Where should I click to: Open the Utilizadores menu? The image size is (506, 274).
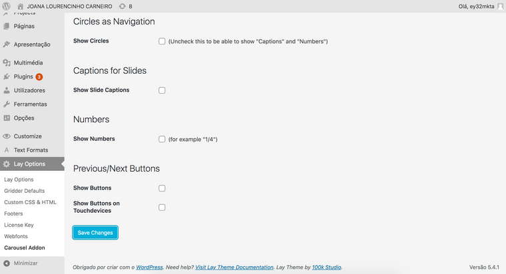tap(29, 90)
